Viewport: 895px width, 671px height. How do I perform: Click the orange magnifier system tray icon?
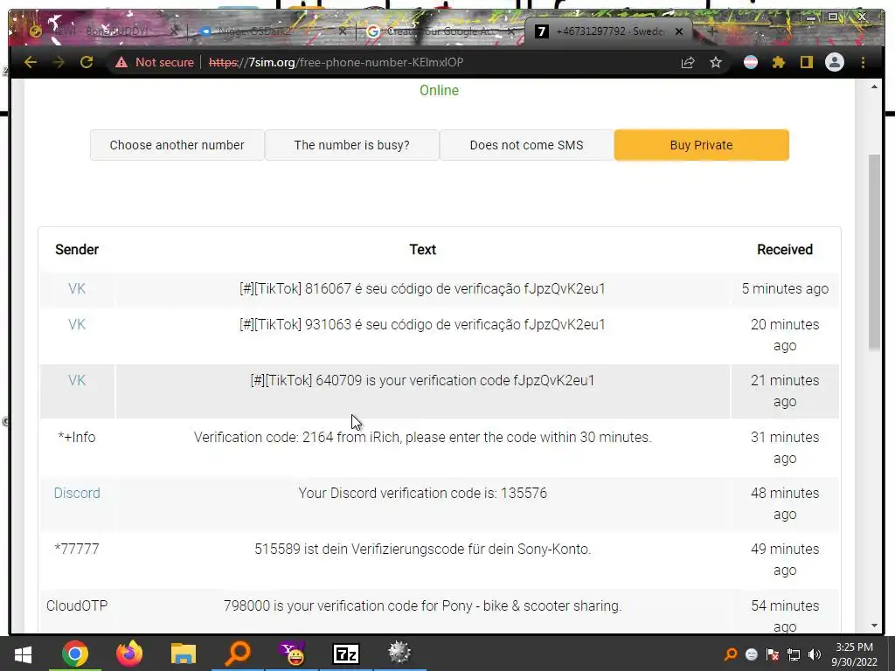click(730, 654)
